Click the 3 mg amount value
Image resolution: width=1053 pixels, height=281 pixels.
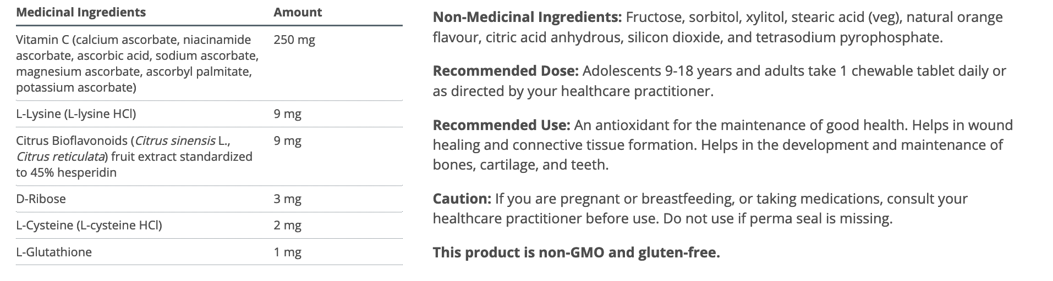coord(287,199)
